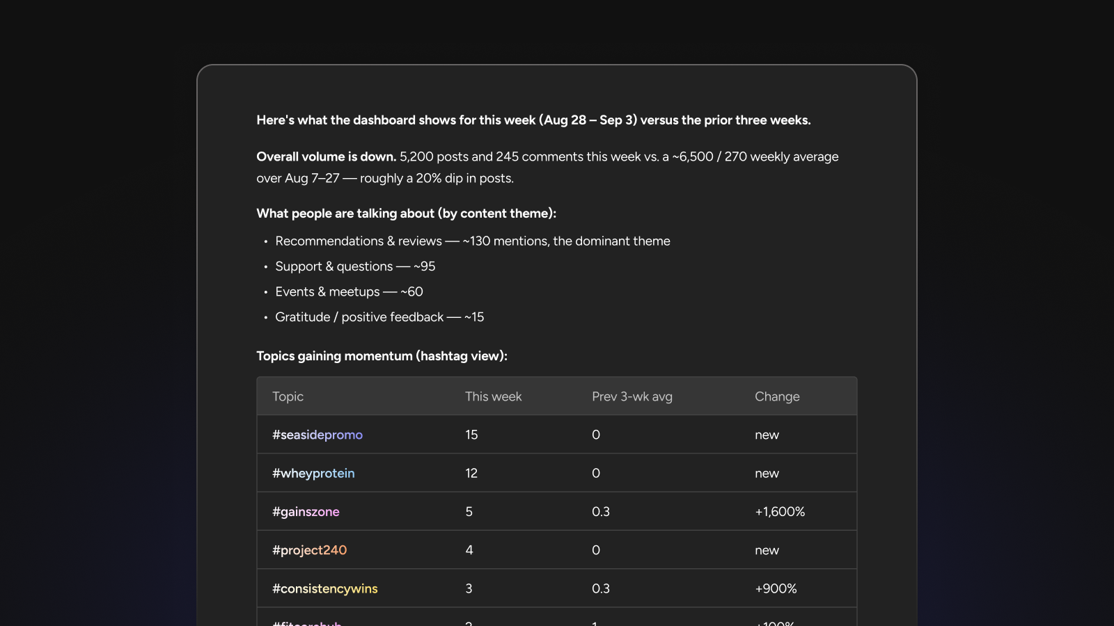Click the Support & questions bullet
1114x626 pixels.
[355, 266]
